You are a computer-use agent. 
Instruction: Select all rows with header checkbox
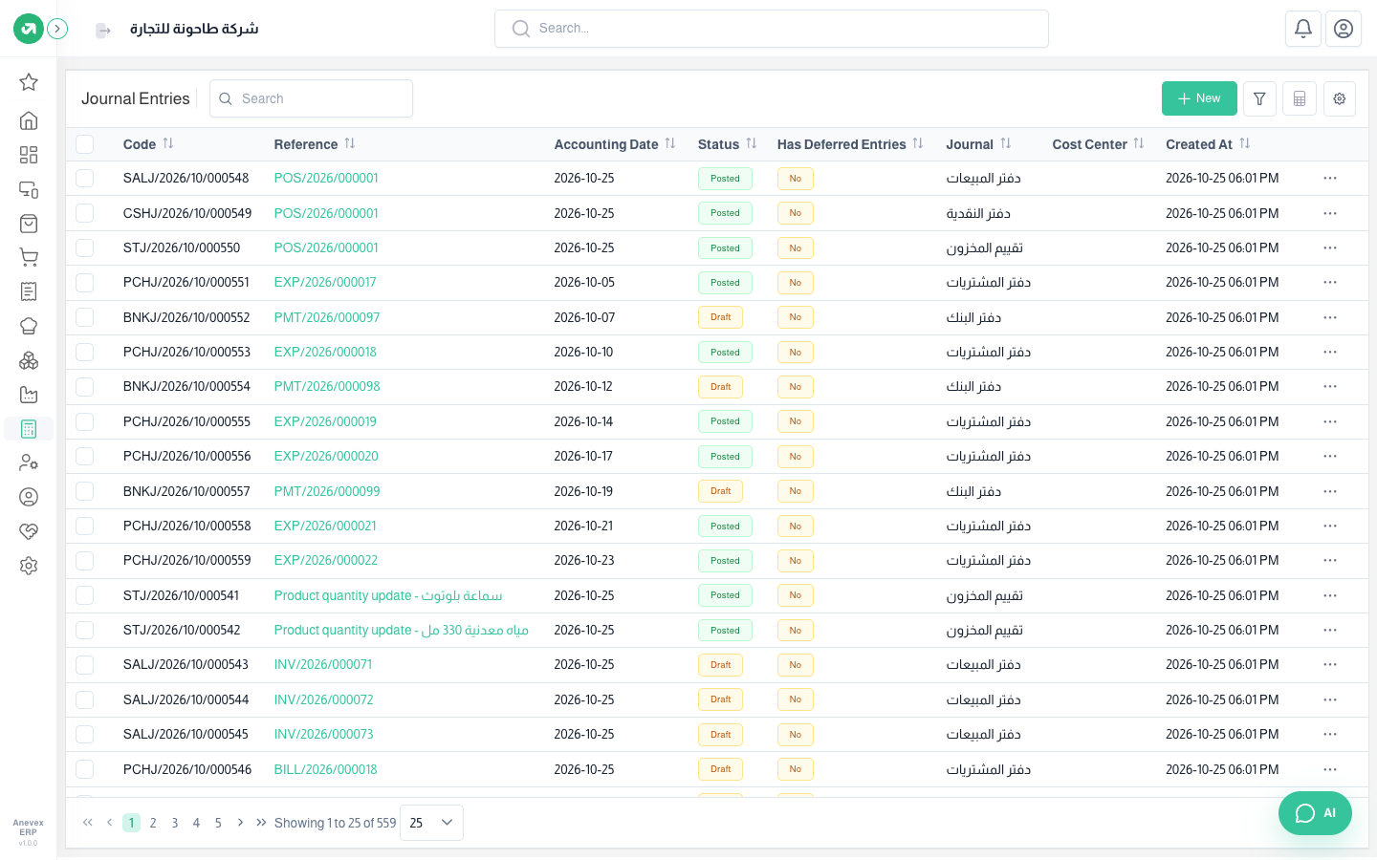pyautogui.click(x=85, y=144)
